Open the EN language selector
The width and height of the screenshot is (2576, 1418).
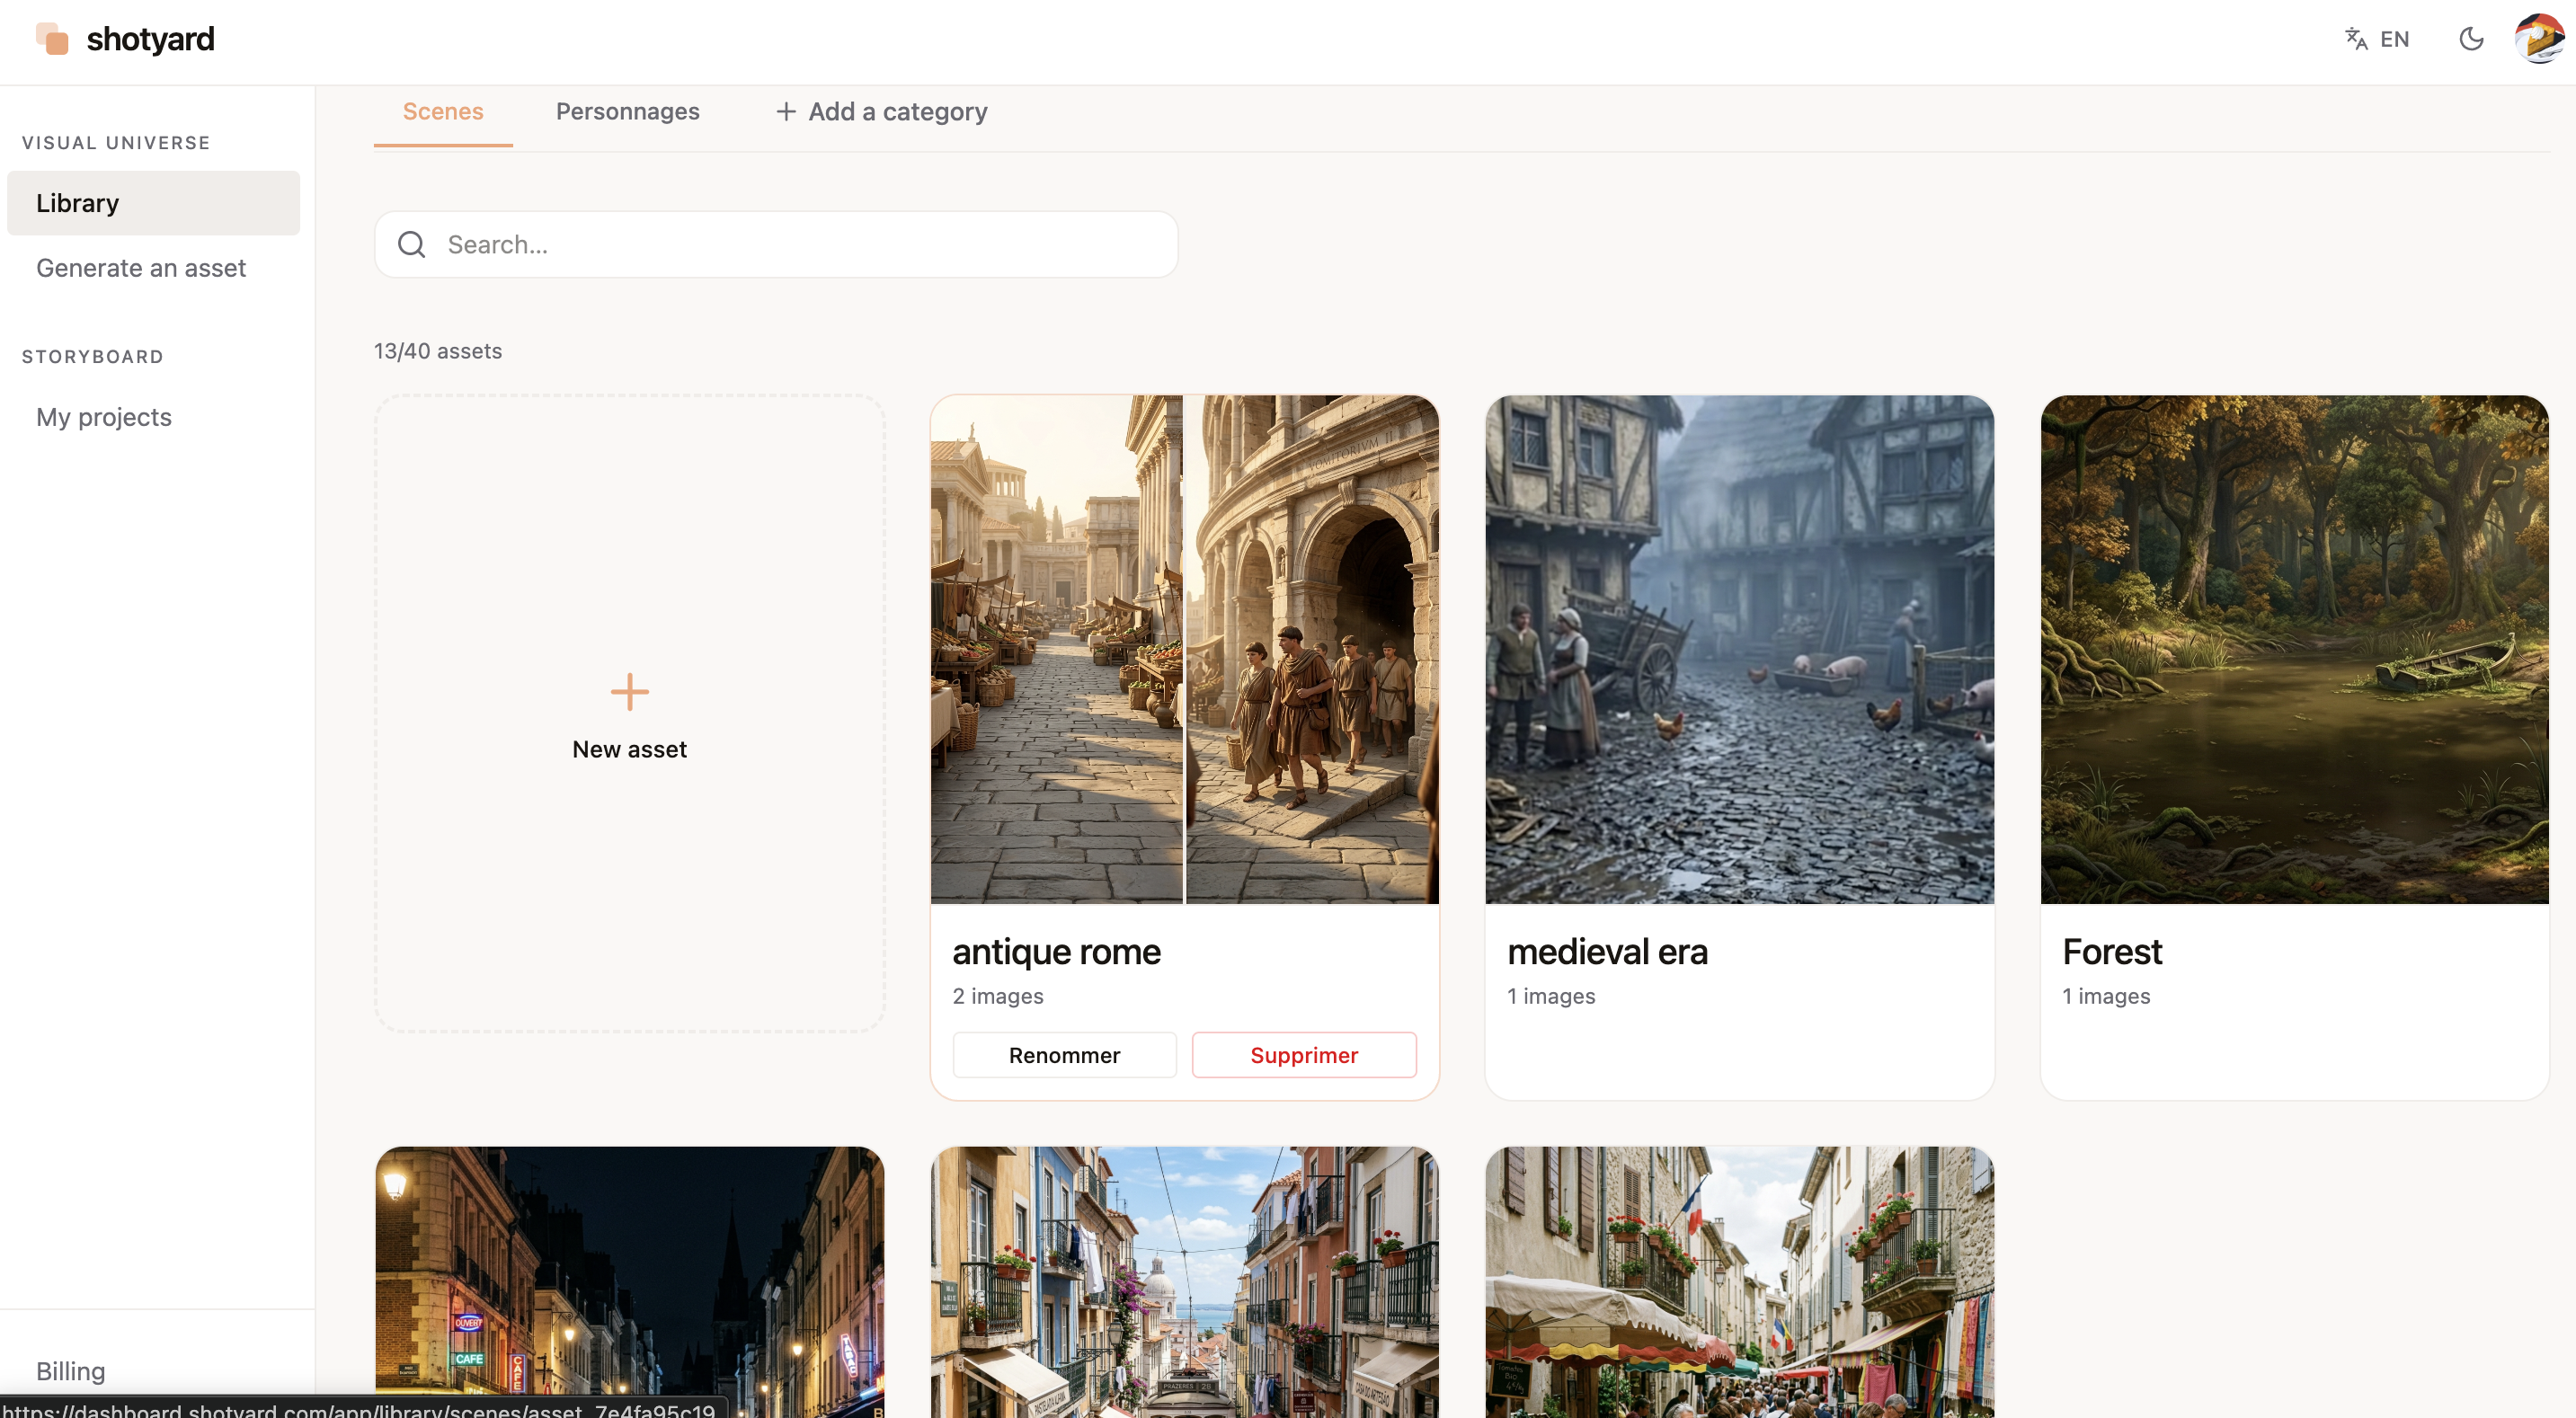tap(2394, 39)
